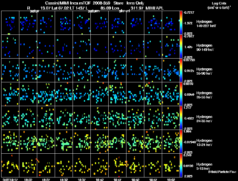Click the "3.249" colorbar value
Viewport: 238px width, 181px height.
click(x=188, y=155)
